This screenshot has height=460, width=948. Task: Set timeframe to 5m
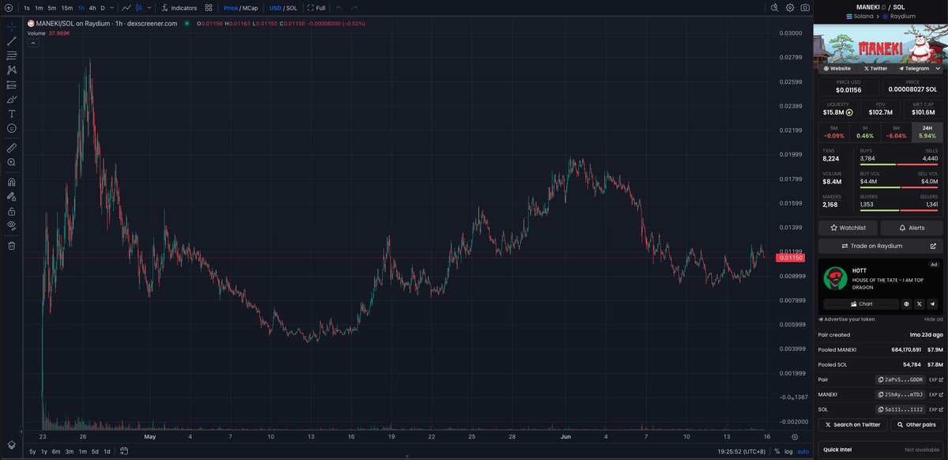(x=51, y=8)
